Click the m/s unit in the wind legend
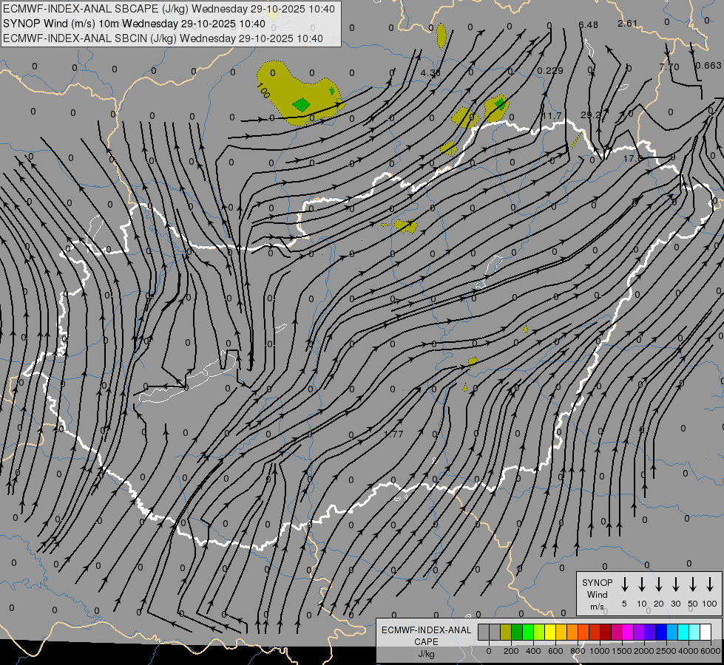 click(597, 607)
